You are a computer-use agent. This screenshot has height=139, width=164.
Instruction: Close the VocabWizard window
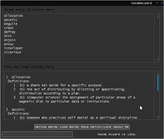click(x=162, y=3)
